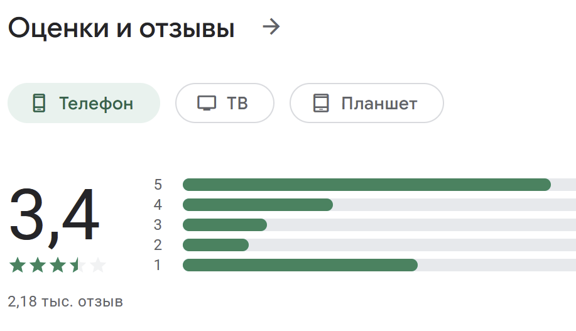
Task: Click the half-filled fourth star
Action: pyautogui.click(x=78, y=265)
